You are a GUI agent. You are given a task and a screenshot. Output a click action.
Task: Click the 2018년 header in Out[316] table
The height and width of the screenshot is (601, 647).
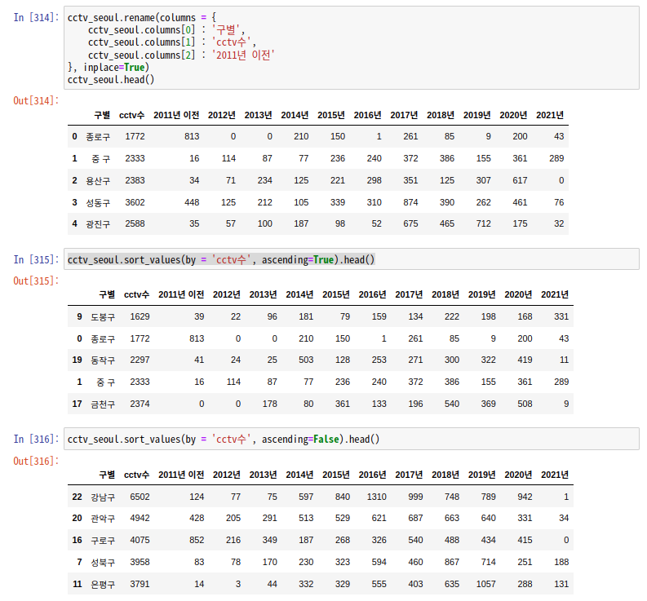445,475
